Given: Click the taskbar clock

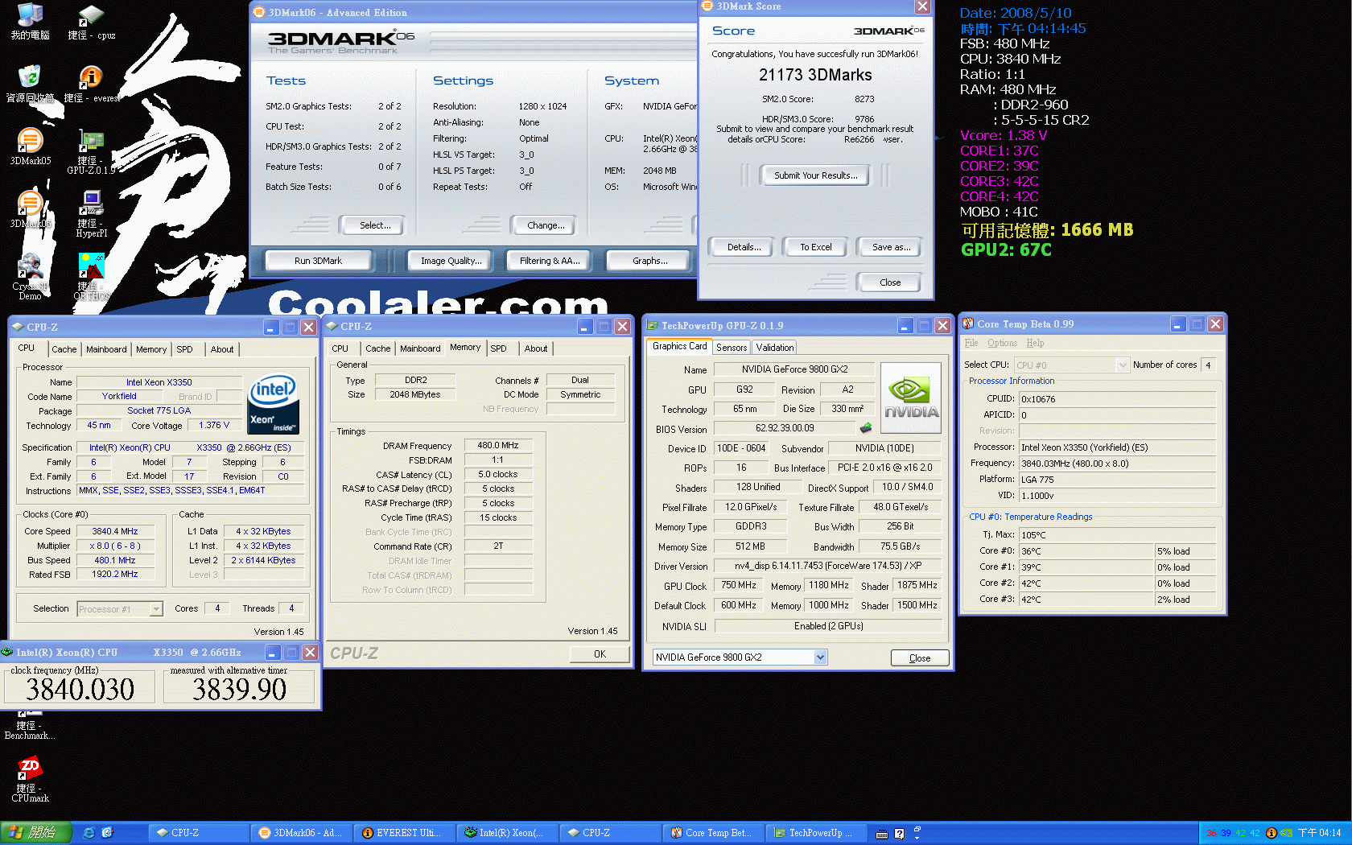Looking at the screenshot, I should 1319,833.
